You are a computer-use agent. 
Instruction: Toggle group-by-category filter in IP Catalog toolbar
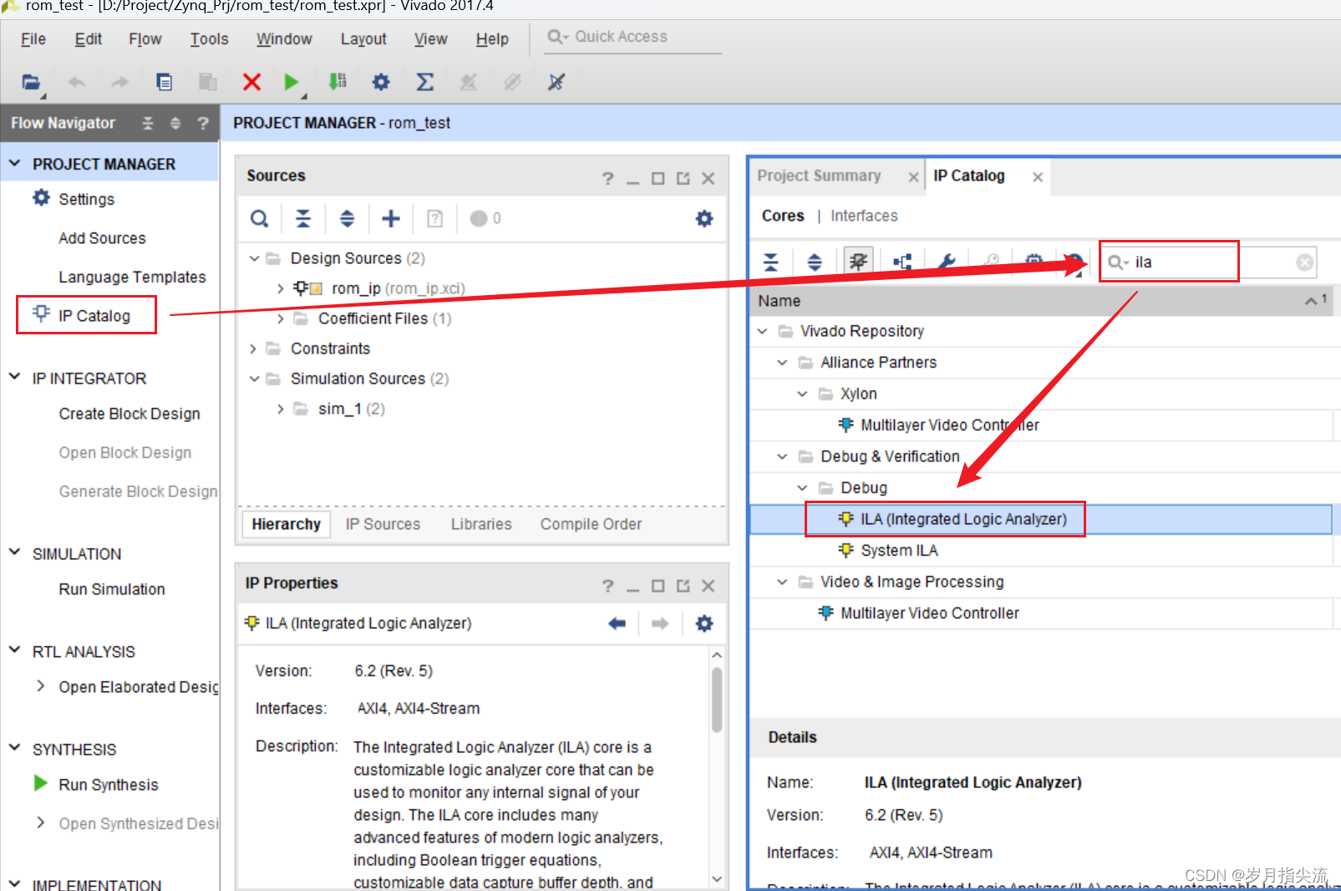click(x=858, y=262)
